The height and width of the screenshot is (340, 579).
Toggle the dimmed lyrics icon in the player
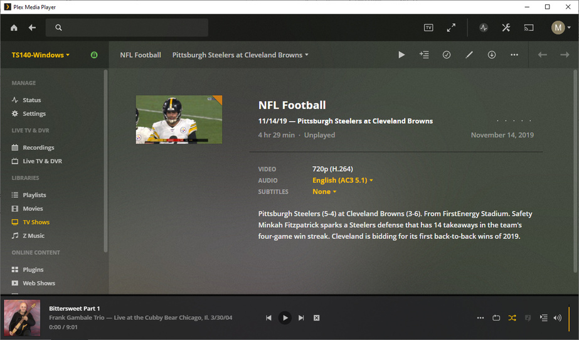click(528, 318)
